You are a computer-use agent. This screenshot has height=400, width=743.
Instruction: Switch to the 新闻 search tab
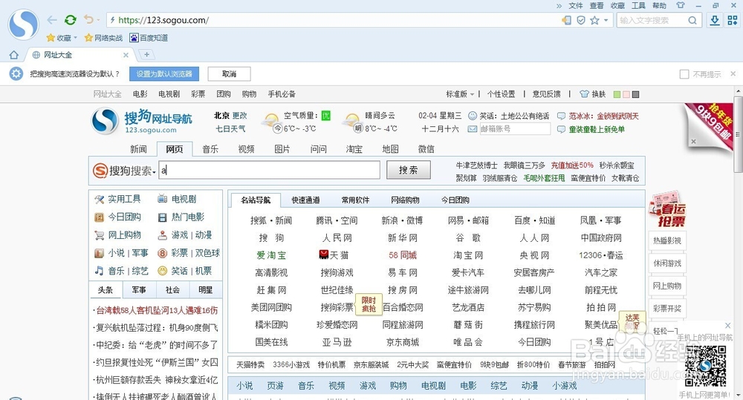(x=138, y=149)
